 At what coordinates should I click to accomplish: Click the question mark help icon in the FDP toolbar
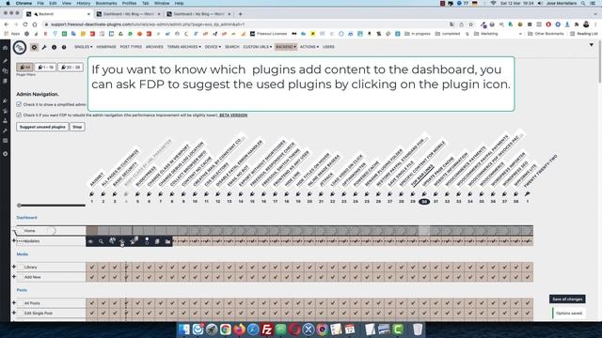64,47
